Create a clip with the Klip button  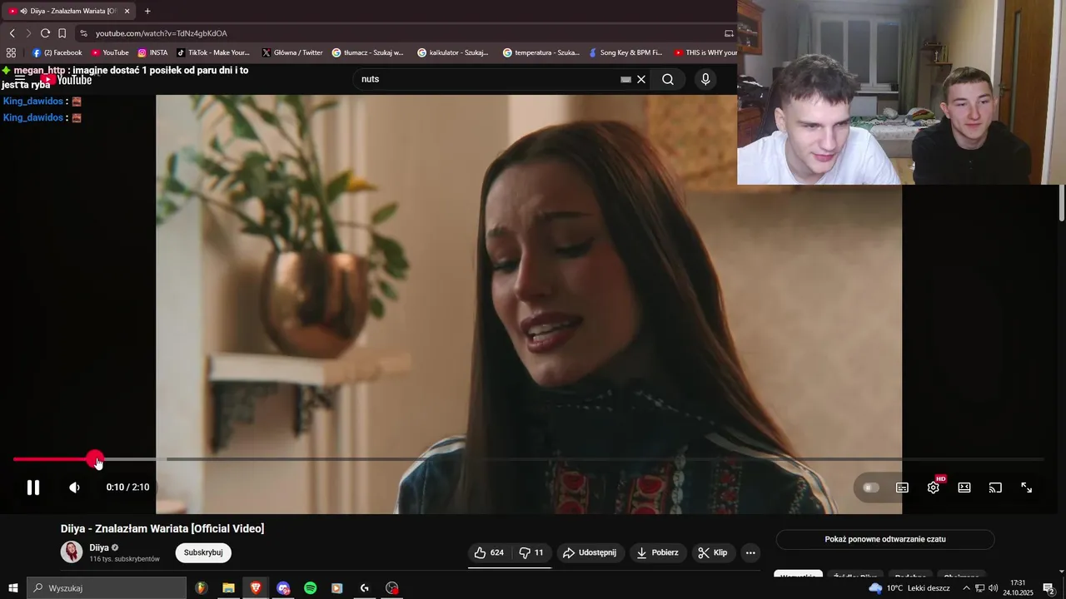click(713, 552)
